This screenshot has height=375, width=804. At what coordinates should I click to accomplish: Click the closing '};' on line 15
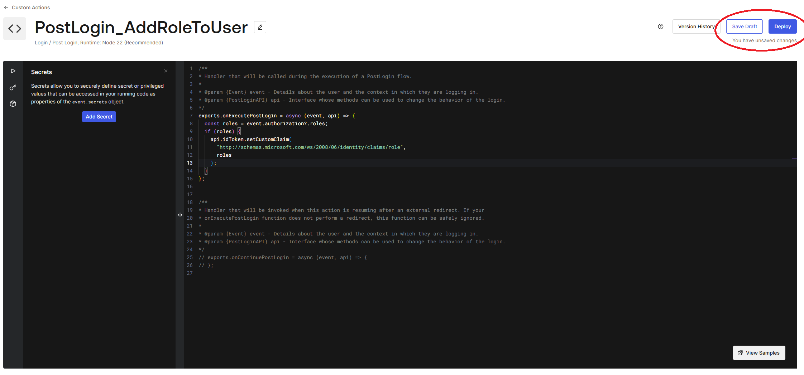click(201, 179)
